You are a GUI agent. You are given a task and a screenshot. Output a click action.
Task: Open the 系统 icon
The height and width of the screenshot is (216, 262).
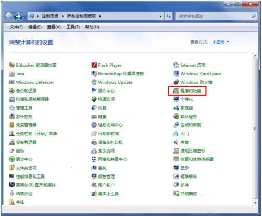(x=94, y=168)
